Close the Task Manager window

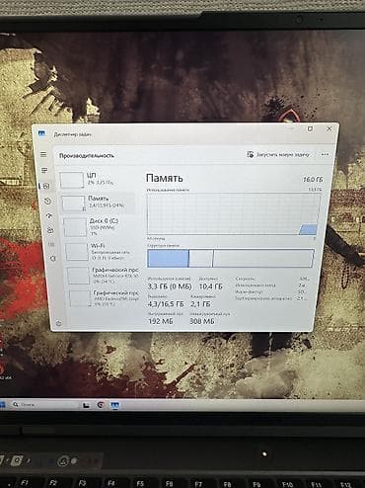[x=329, y=128]
